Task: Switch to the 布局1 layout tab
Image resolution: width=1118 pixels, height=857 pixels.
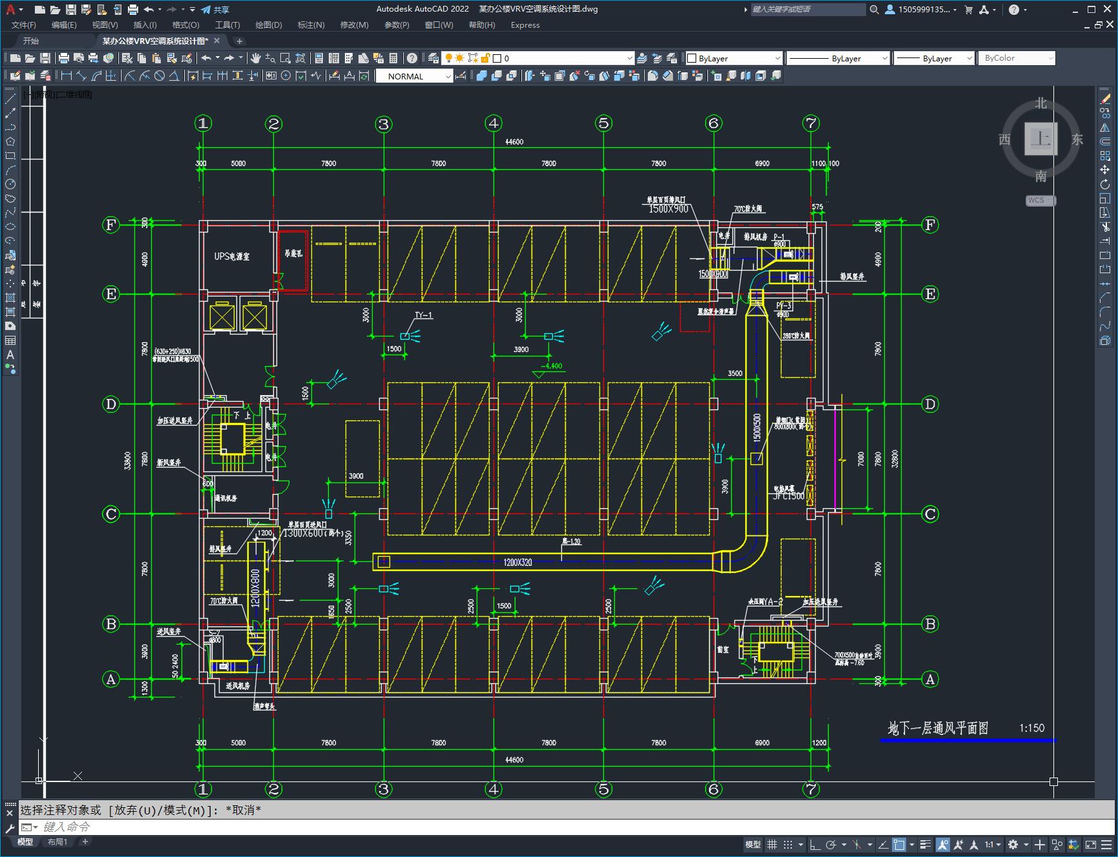Action: click(57, 842)
